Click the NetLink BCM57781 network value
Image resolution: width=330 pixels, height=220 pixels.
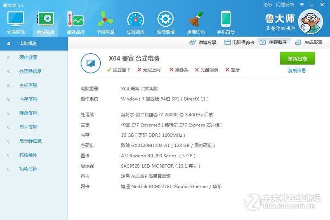171,187
